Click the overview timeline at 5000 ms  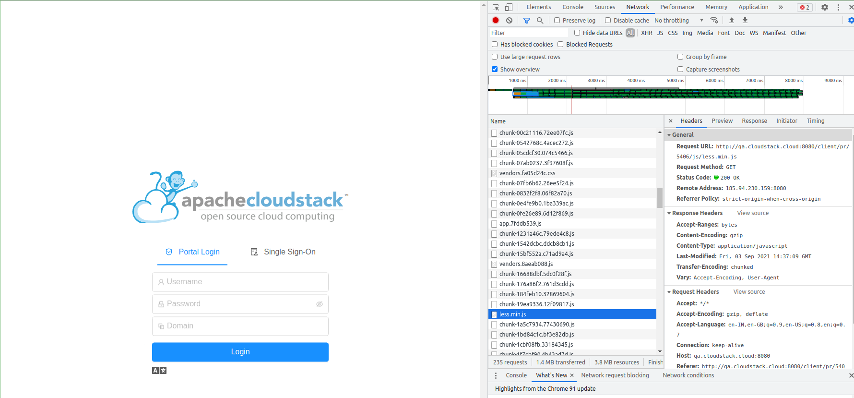coord(675,81)
